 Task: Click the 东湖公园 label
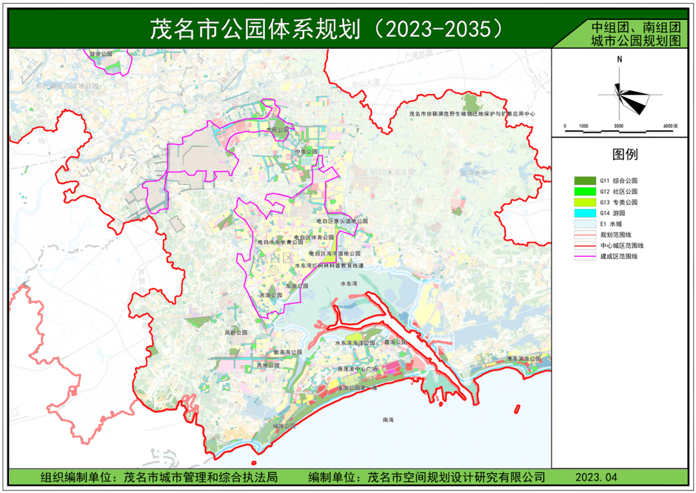coord(297,286)
